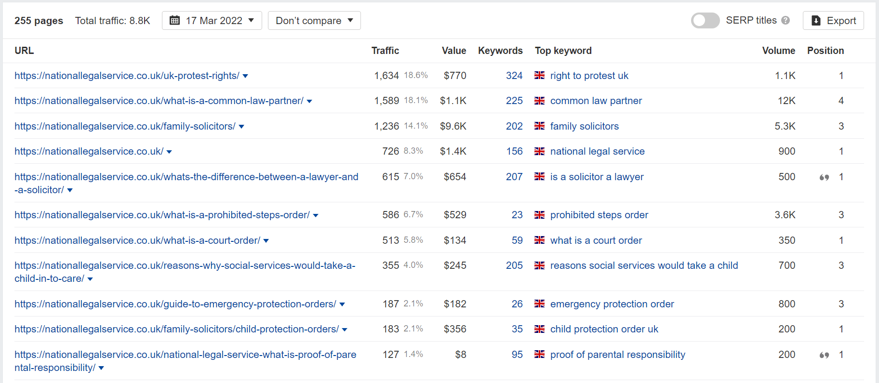Open the what-is-a-common-law-partner URL link
Image resolution: width=879 pixels, height=383 pixels.
[159, 101]
